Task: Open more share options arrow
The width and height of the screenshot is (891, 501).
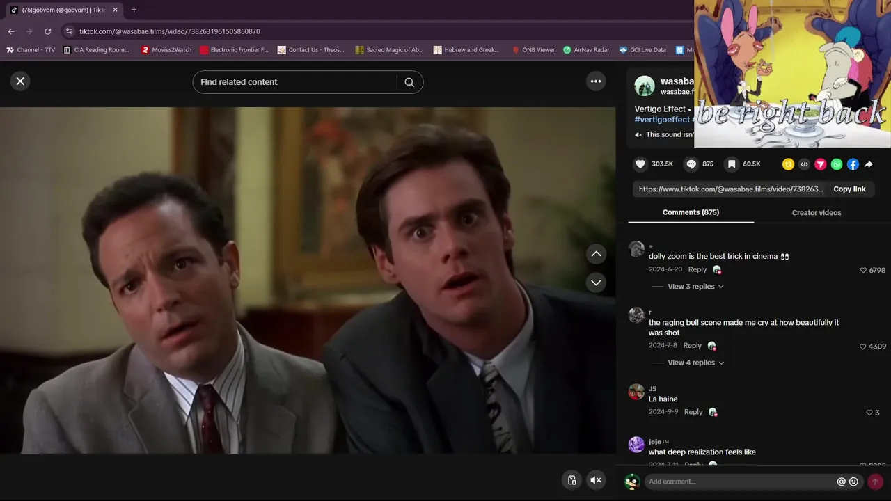Action: click(869, 164)
